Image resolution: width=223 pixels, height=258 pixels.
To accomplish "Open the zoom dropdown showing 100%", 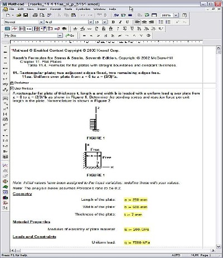I will pyautogui.click(x=176, y=15).
